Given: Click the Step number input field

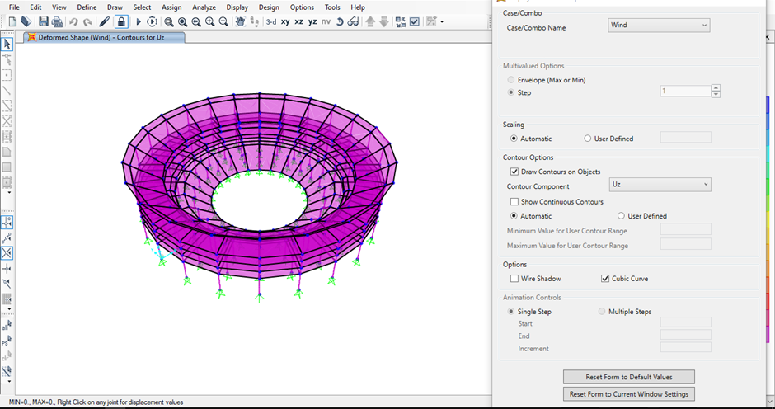Looking at the screenshot, I should pos(685,91).
